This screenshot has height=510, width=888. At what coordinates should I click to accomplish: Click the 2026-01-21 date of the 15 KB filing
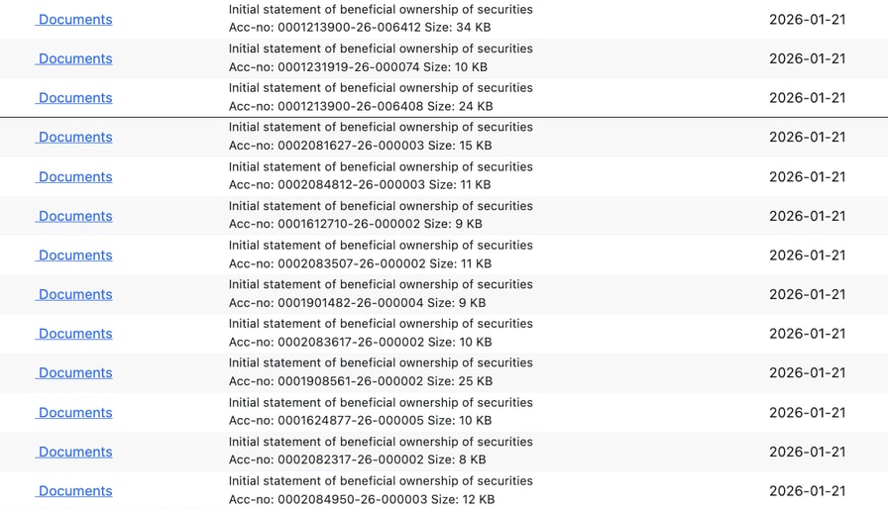click(807, 138)
